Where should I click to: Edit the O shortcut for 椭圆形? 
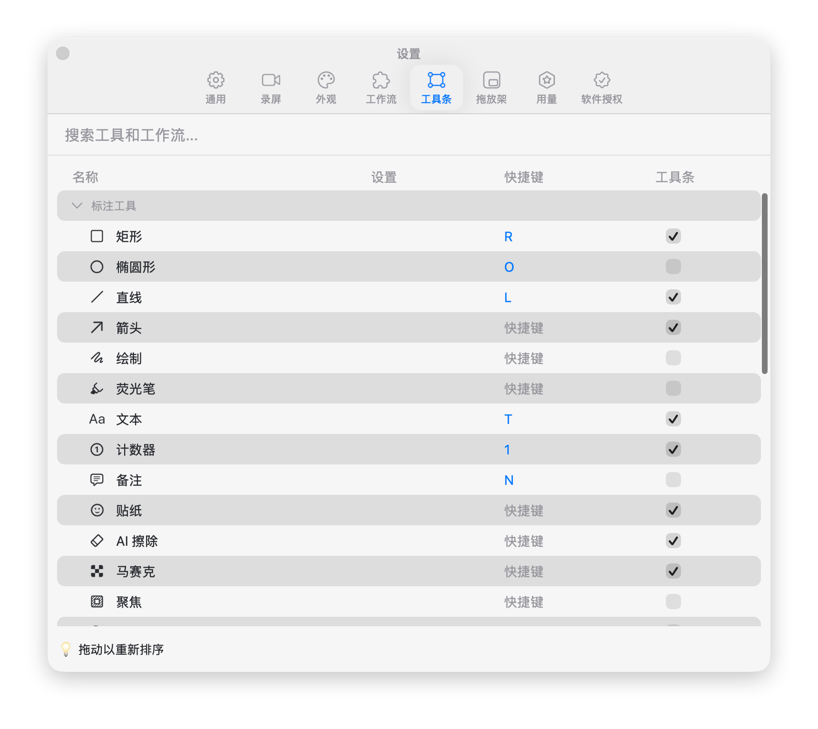509,267
